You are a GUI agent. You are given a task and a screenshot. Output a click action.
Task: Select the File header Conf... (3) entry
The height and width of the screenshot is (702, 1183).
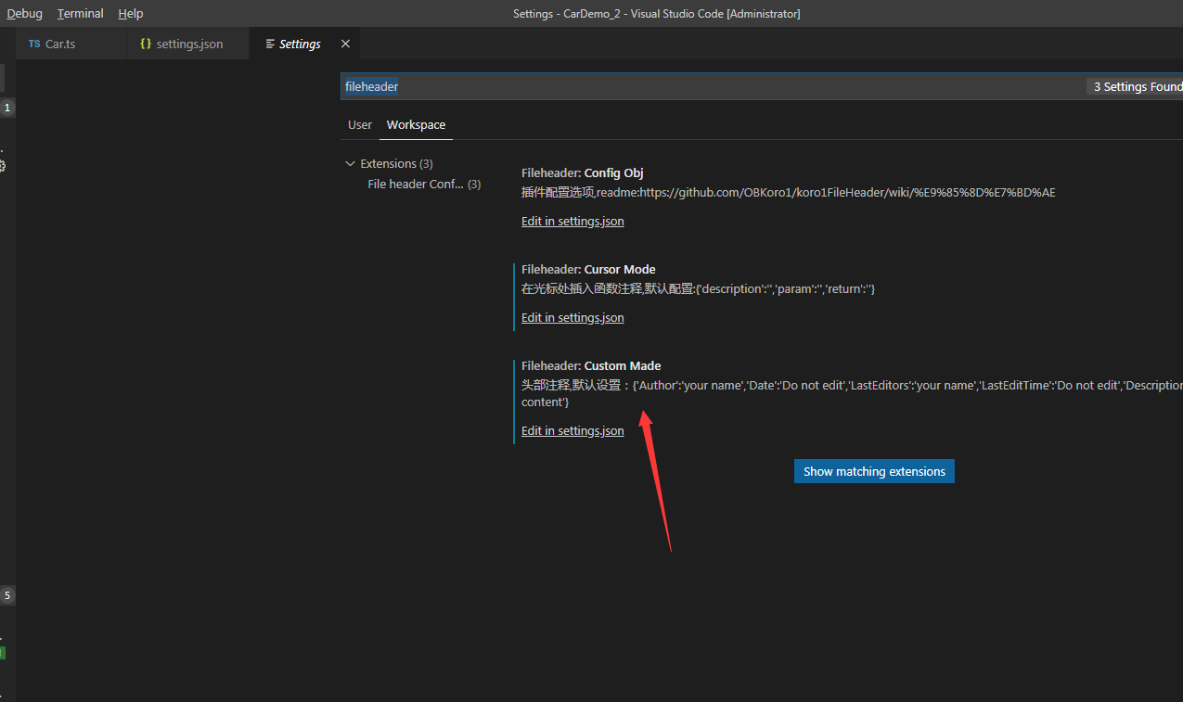pos(424,185)
